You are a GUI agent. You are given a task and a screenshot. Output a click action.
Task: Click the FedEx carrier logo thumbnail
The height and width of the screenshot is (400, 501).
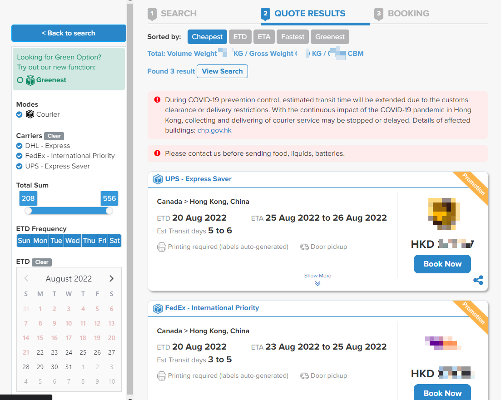coord(443,343)
